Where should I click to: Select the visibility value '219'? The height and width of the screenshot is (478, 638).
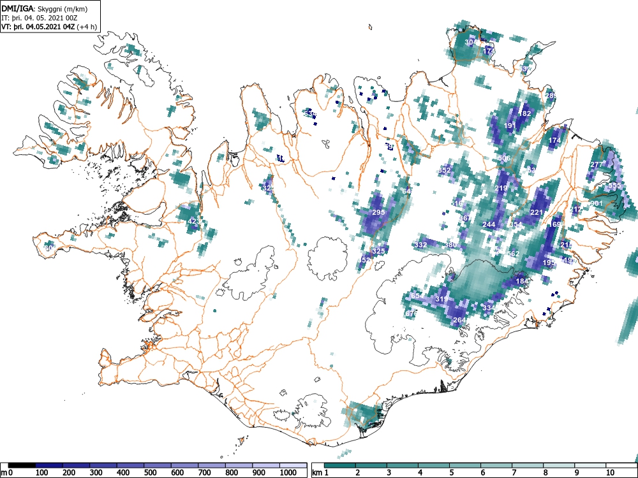tap(501, 188)
